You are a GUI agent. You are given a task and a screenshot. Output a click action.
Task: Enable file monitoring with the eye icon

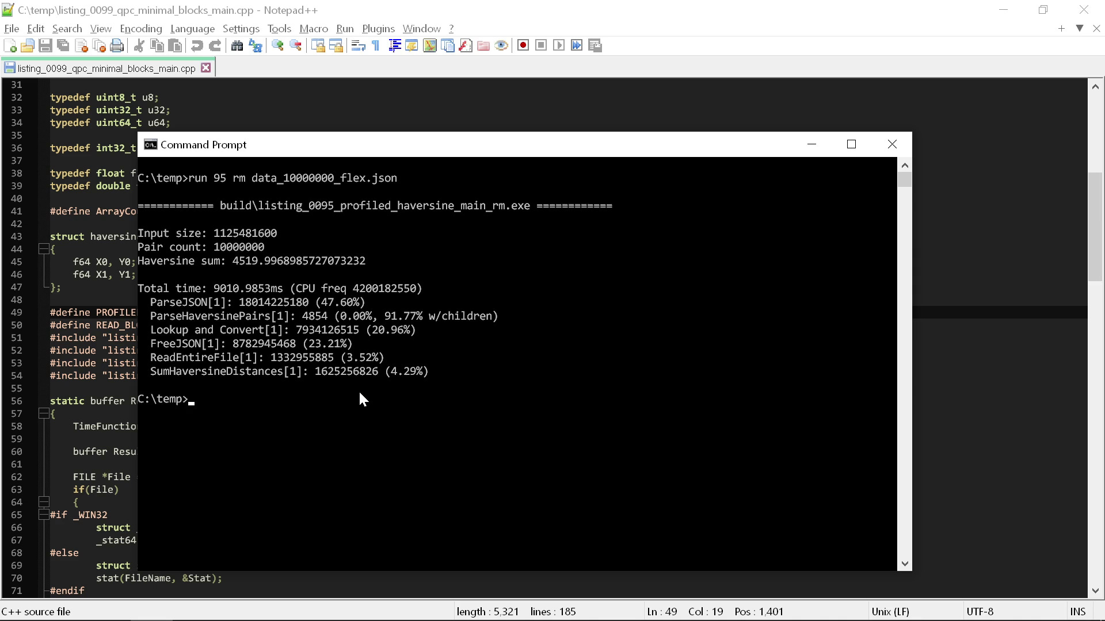click(x=501, y=45)
